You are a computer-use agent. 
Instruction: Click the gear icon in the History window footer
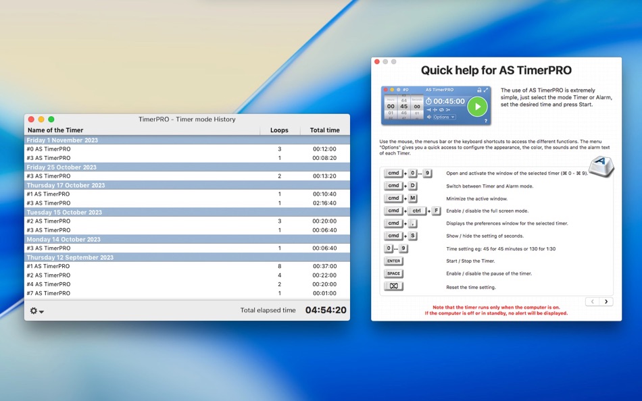(x=32, y=311)
